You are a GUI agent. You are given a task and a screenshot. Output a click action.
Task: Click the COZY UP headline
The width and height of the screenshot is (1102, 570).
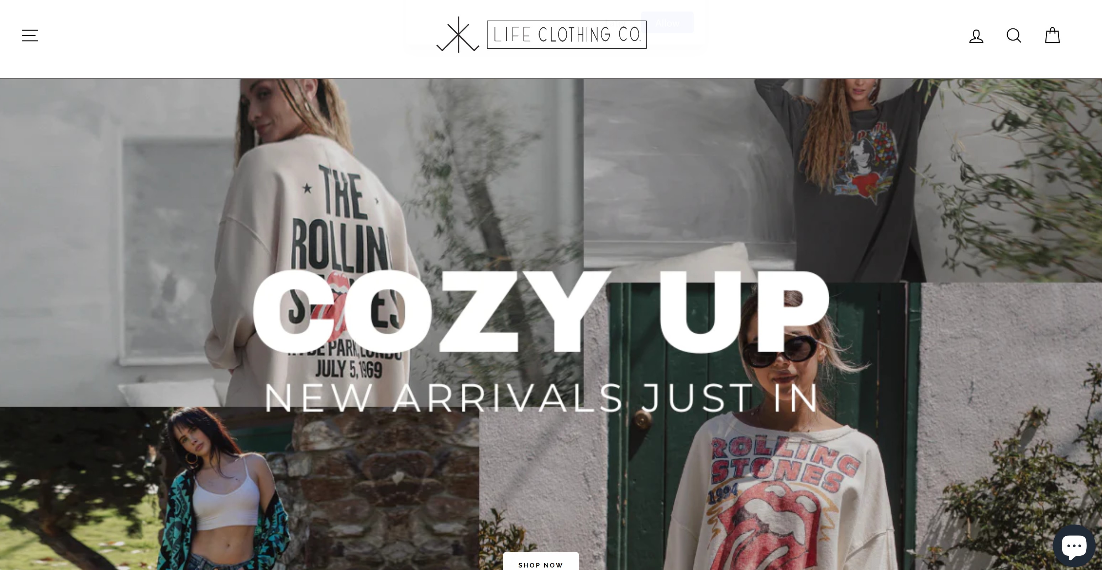pyautogui.click(x=541, y=311)
